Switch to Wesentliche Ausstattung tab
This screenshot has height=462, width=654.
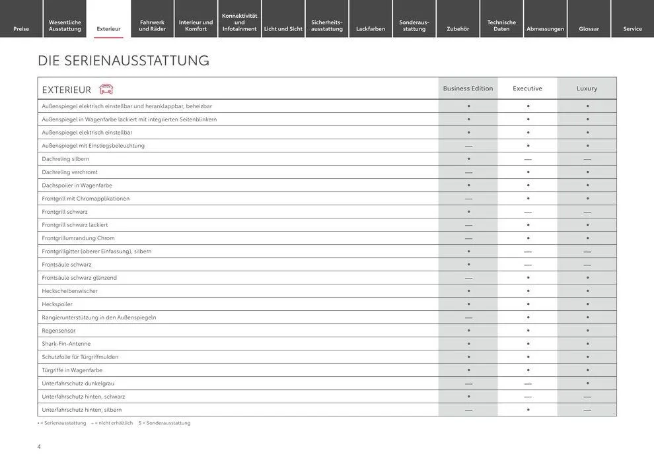click(65, 26)
